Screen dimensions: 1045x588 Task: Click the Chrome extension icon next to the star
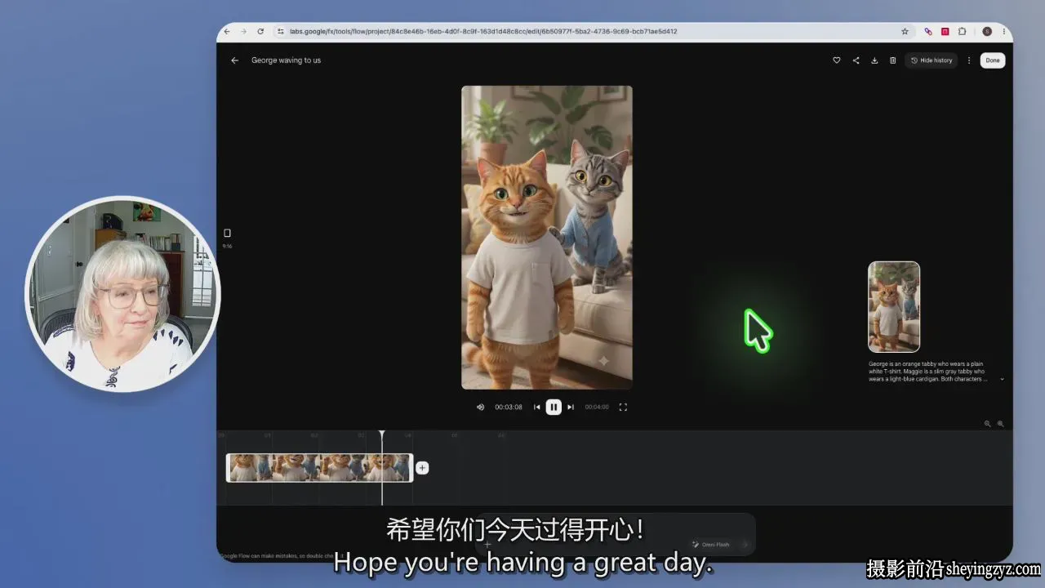point(928,32)
